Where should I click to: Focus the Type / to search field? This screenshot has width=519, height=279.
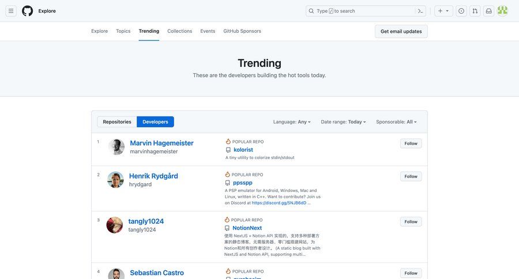(366, 11)
